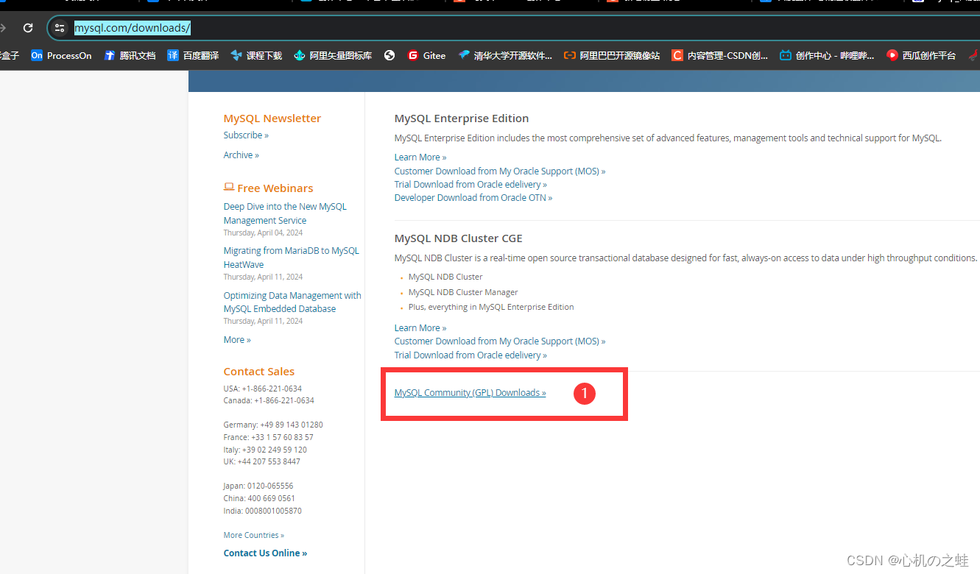
Task: Open the newsletter Archive » link
Action: 242,155
